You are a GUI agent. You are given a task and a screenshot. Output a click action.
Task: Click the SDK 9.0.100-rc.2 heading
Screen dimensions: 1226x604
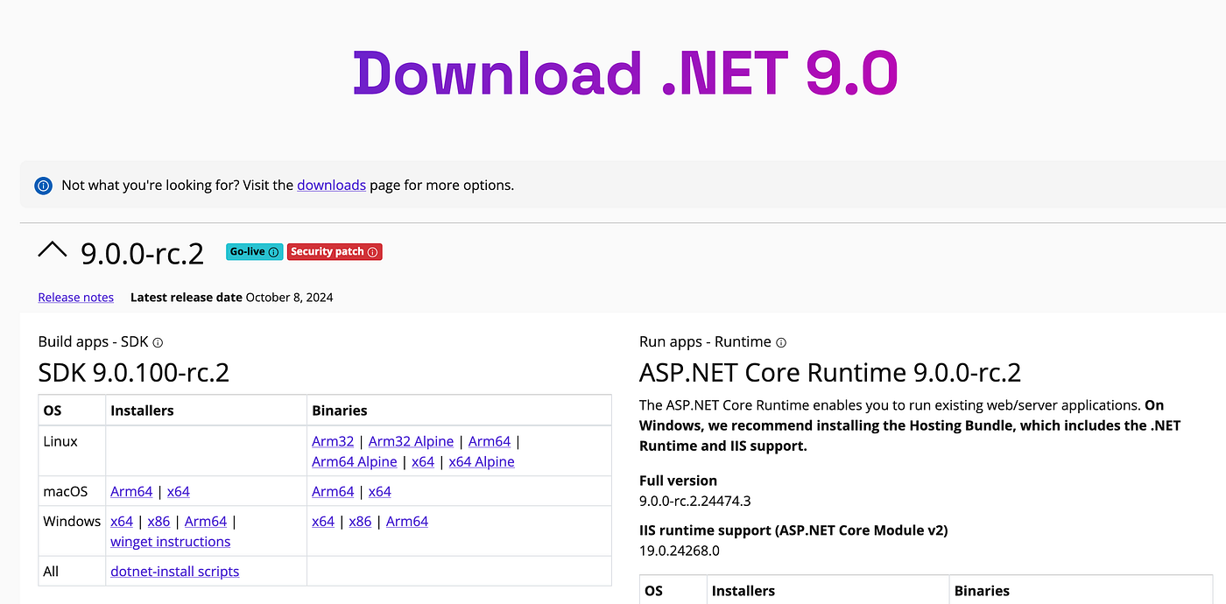pyautogui.click(x=134, y=373)
